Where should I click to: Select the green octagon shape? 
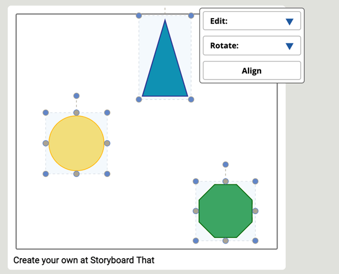(x=225, y=211)
